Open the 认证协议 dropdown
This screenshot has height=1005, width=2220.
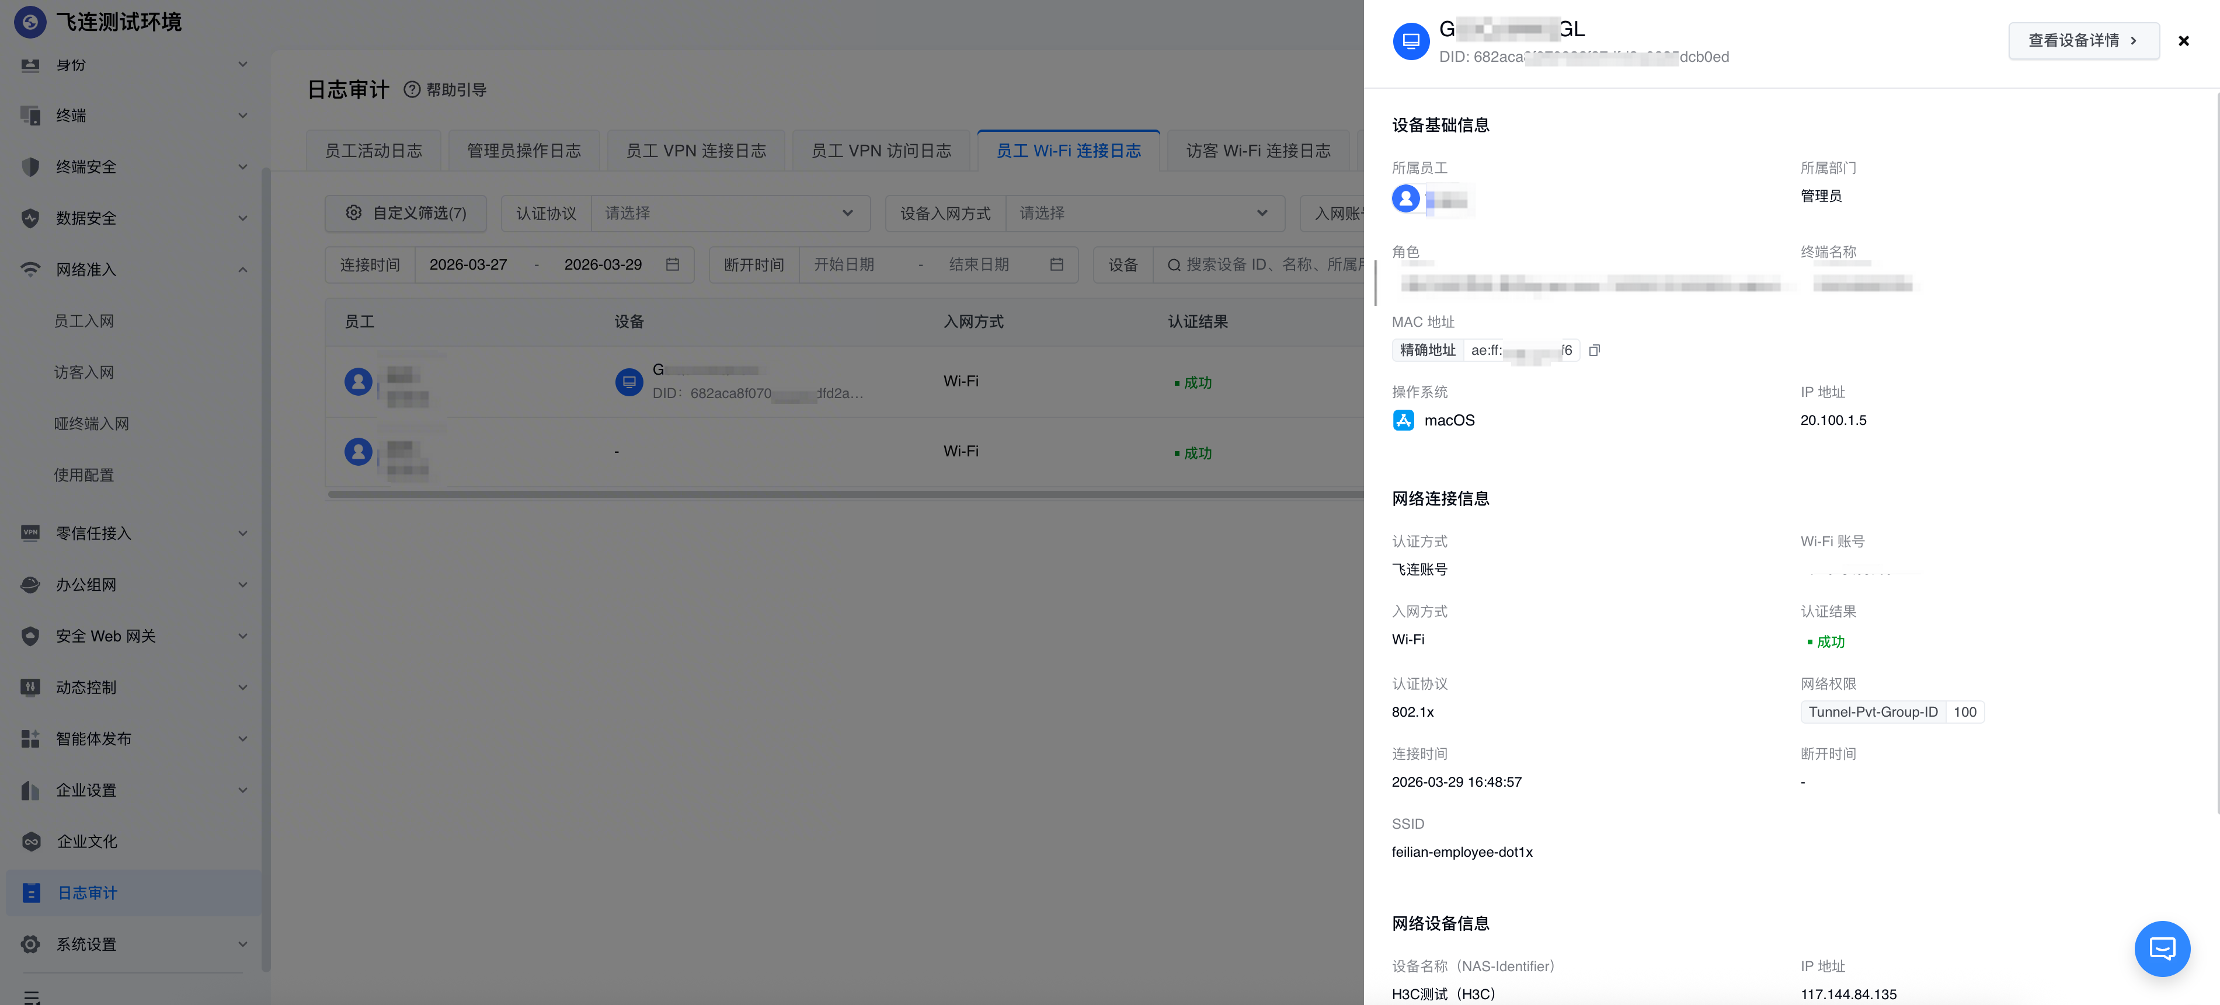(730, 212)
